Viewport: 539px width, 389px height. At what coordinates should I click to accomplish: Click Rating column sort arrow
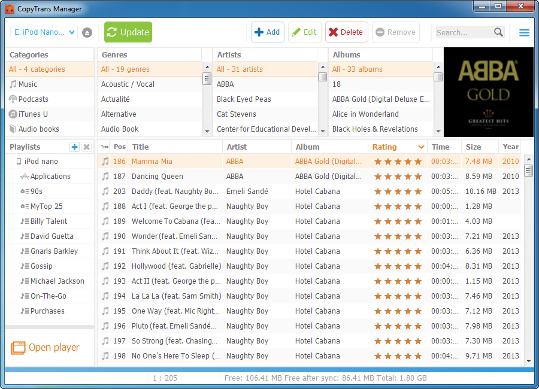(x=421, y=147)
